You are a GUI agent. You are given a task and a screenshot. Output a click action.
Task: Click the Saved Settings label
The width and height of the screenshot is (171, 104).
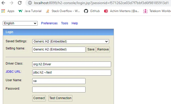(16, 41)
